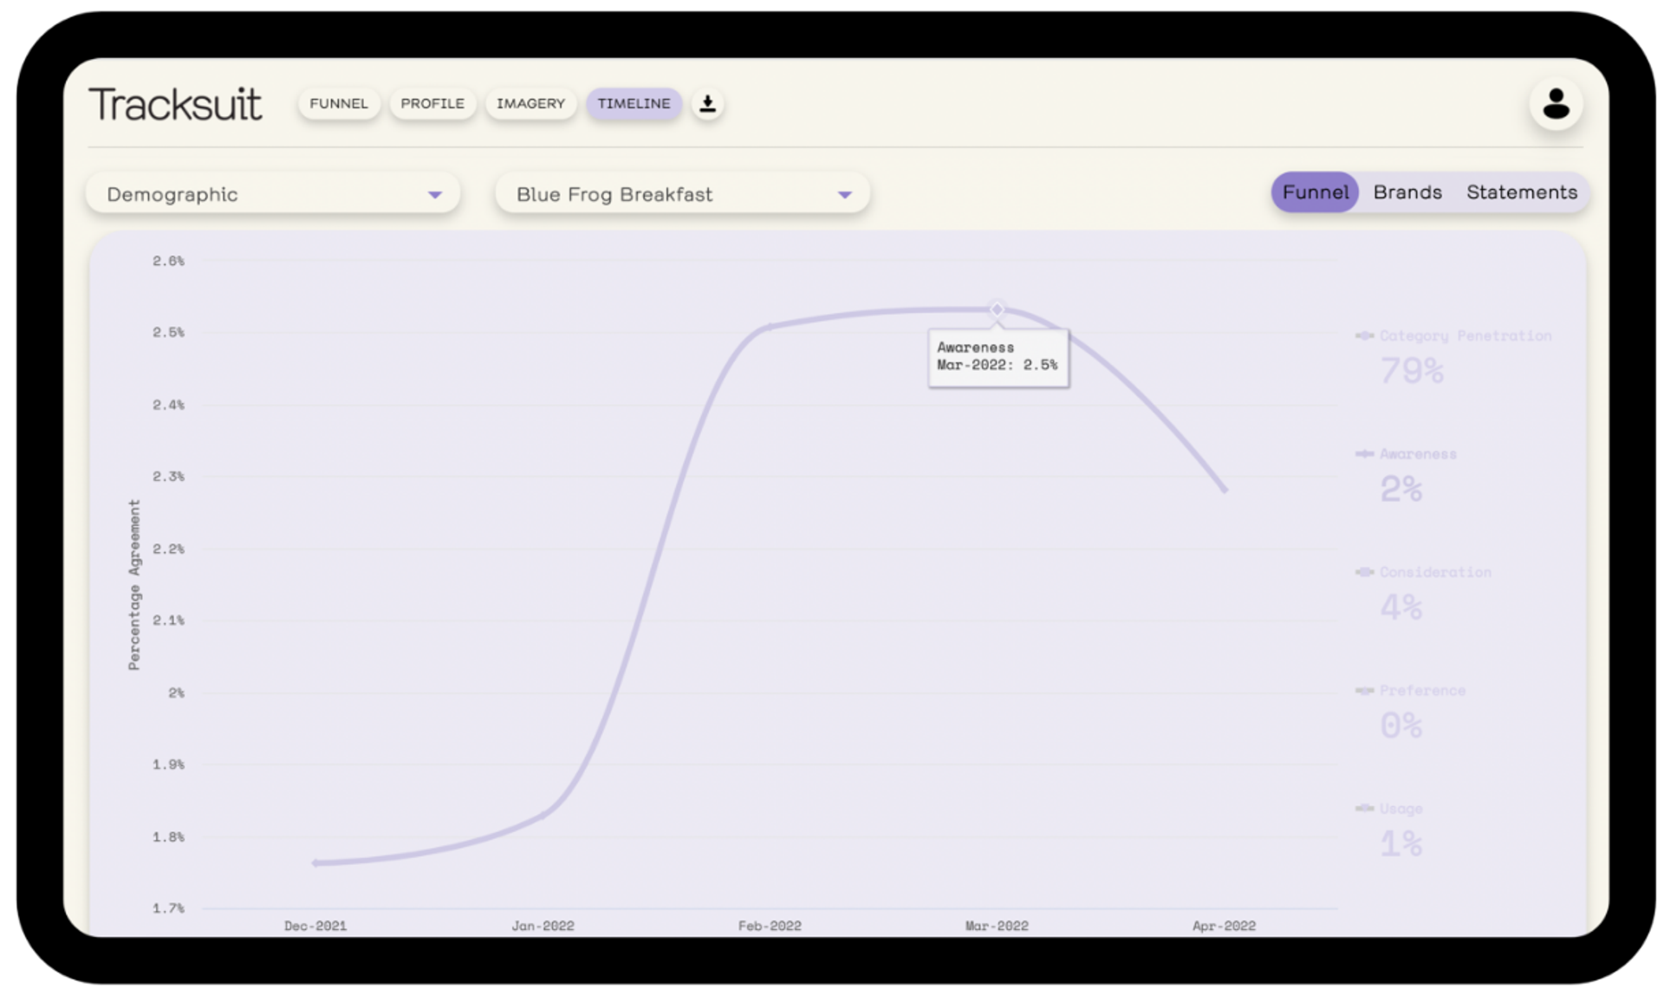Click the Awareness Mar-2022 tooltip box

tap(998, 357)
